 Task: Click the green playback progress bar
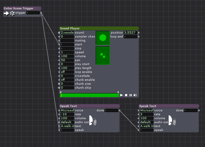(x=90, y=95)
